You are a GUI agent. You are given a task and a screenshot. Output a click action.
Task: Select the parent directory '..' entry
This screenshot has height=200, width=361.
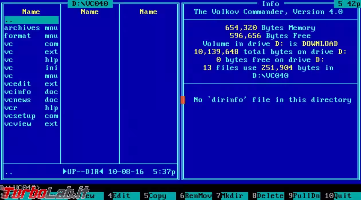pos(31,20)
